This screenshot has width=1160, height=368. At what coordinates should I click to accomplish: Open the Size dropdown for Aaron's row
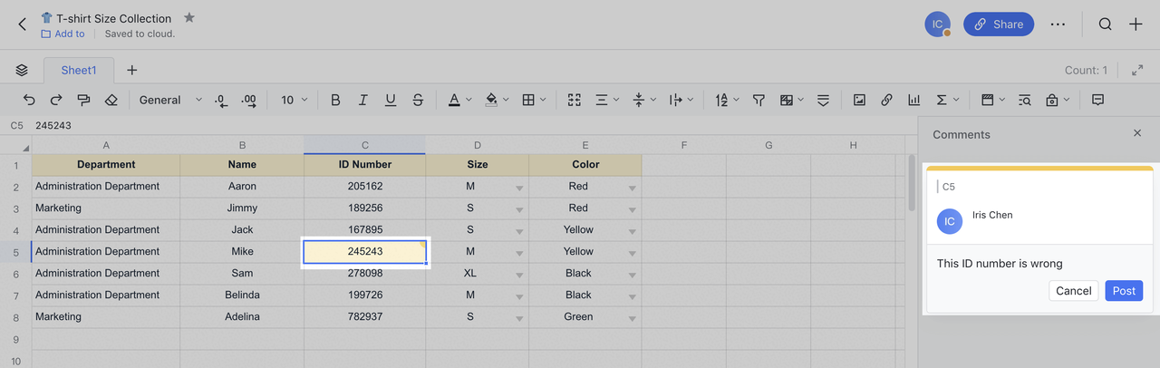(519, 188)
